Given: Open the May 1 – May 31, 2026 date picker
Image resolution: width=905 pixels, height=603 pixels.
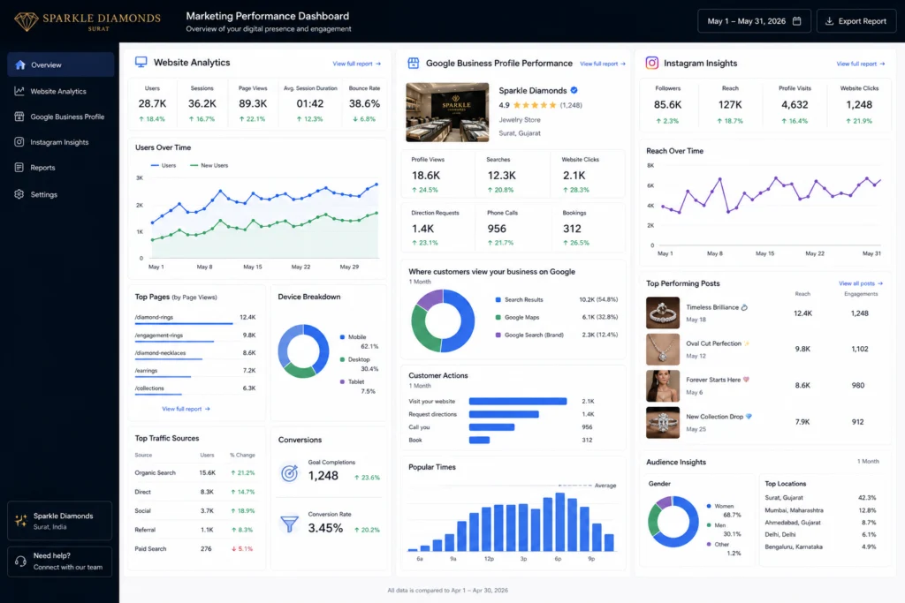Looking at the screenshot, I should point(754,21).
